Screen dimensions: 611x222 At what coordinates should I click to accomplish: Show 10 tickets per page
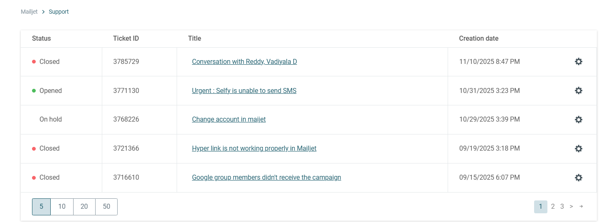point(62,207)
